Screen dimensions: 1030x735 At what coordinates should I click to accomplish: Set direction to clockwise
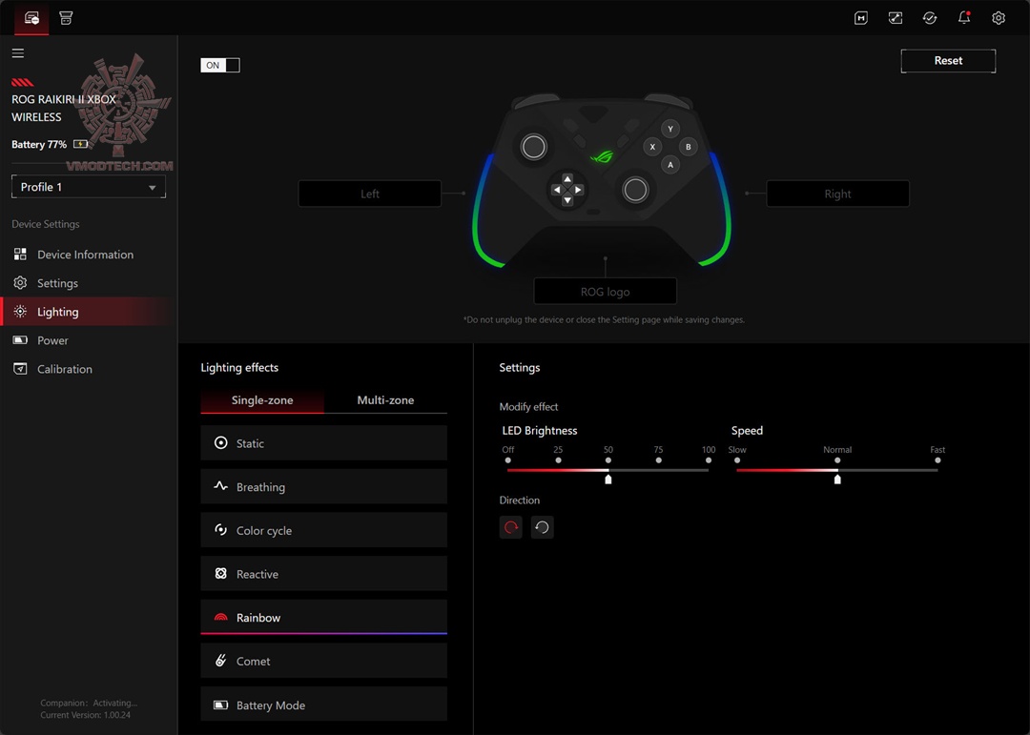pos(511,527)
